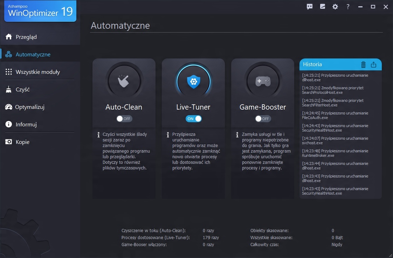393x258 pixels.
Task: Select history entry svchost.exe
Action: 335,140
